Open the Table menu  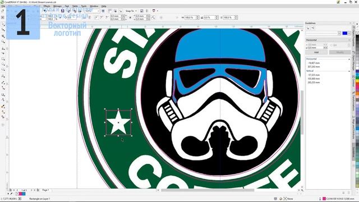click(x=75, y=6)
